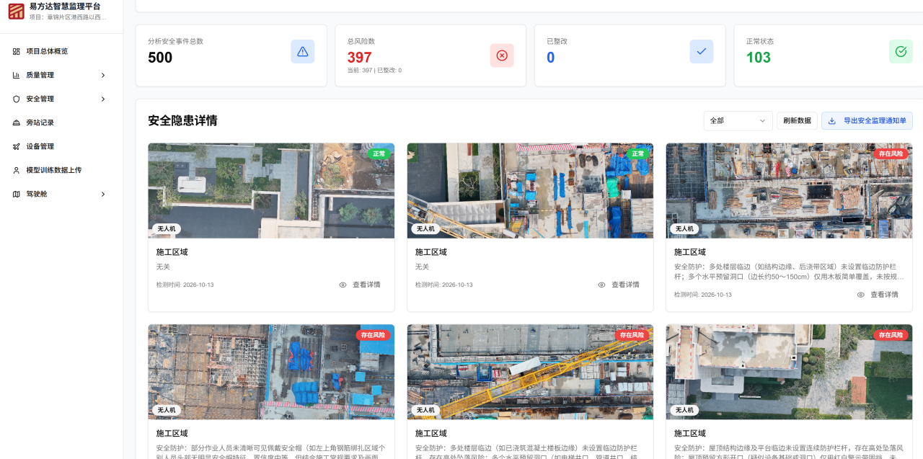Screen dimensions: 923x459
Task: Click the 分析安全事件总数 label
Action: coord(175,41)
